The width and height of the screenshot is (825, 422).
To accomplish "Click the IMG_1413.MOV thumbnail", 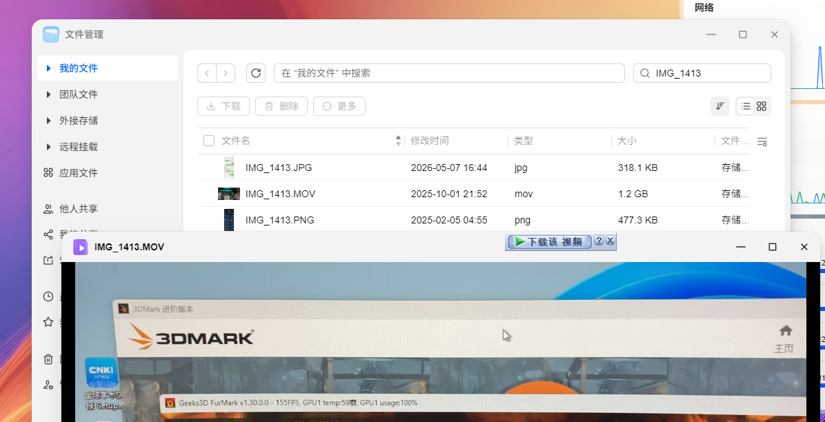I will 229,194.
